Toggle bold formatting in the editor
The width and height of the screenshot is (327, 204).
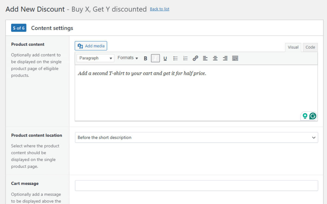tap(146, 58)
